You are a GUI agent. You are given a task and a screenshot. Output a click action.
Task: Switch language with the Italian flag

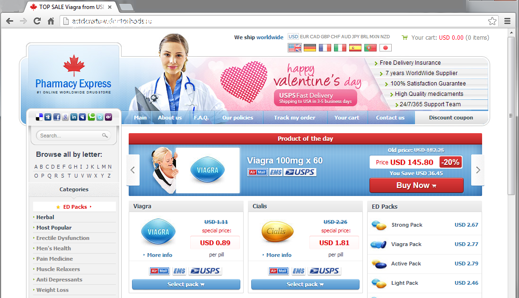(x=340, y=48)
